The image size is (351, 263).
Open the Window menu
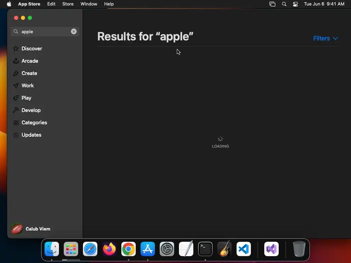click(89, 4)
